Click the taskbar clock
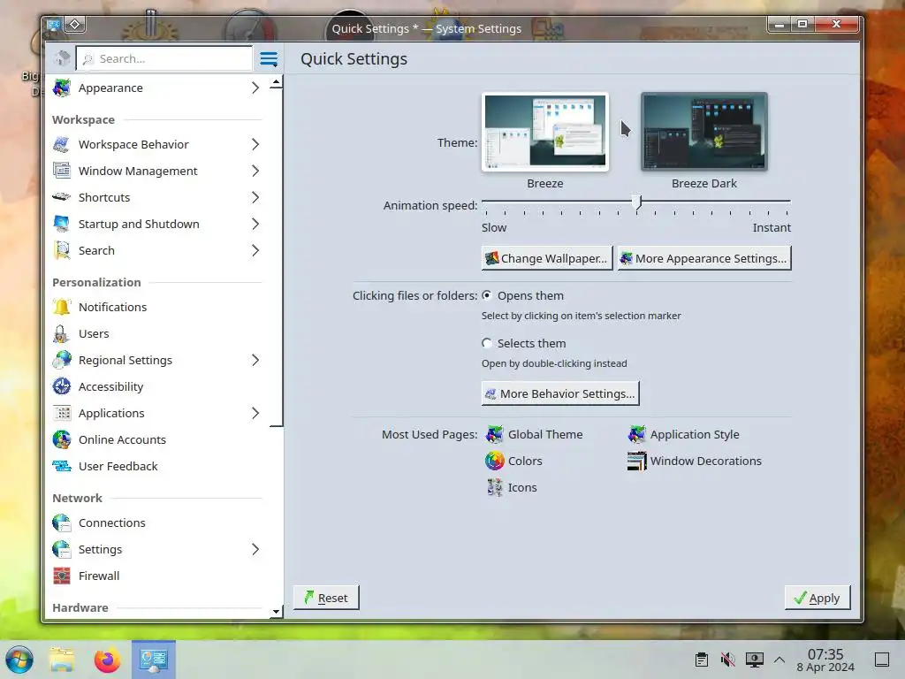This screenshot has width=905, height=679. pos(825,660)
